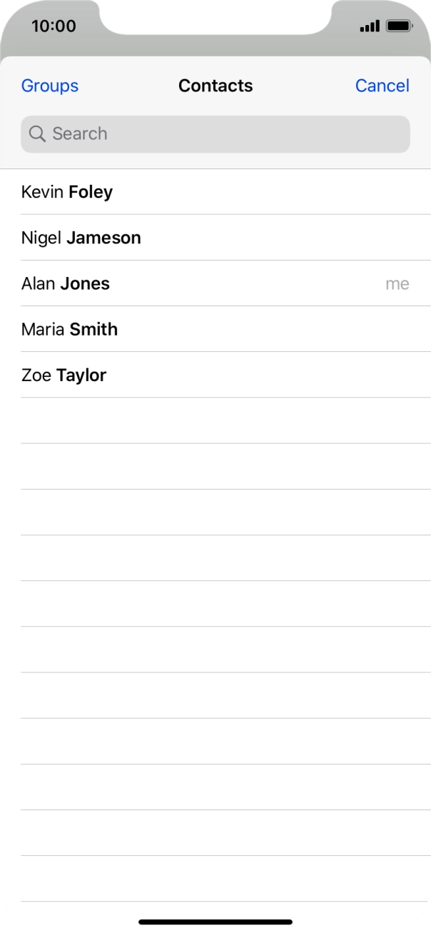
Task: Tap the 10:00 clock in status bar
Action: pos(54,26)
